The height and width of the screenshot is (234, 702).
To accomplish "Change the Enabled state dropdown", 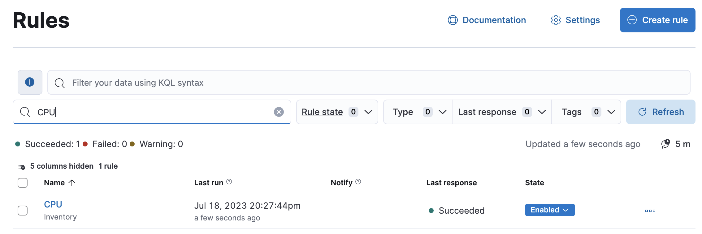I will pos(549,210).
